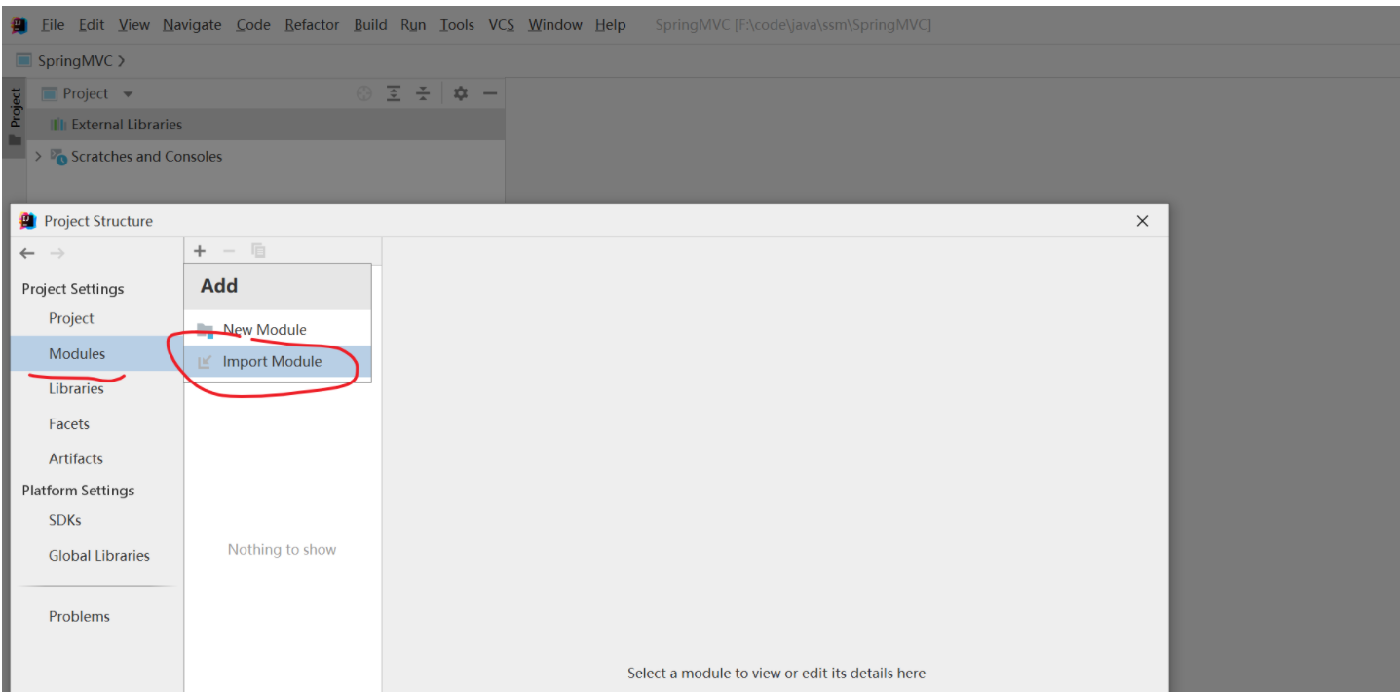
Task: Open the View menu
Action: [133, 25]
